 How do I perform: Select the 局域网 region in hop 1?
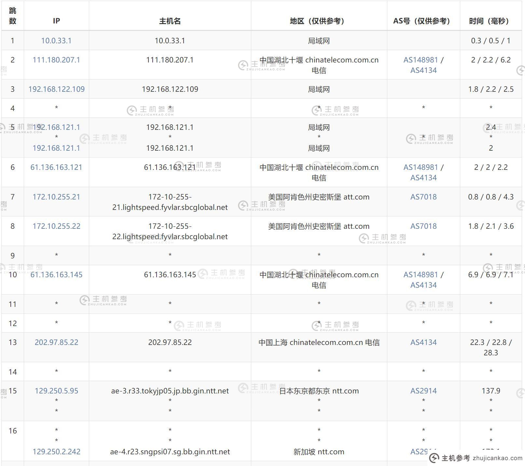point(319,41)
